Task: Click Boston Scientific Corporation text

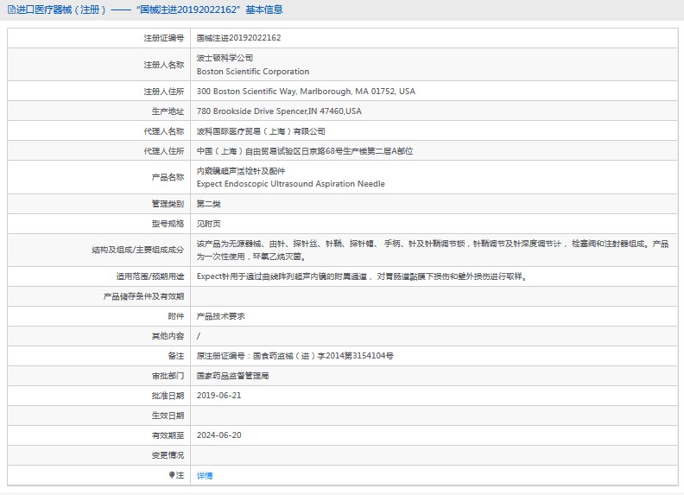Action: click(x=253, y=71)
